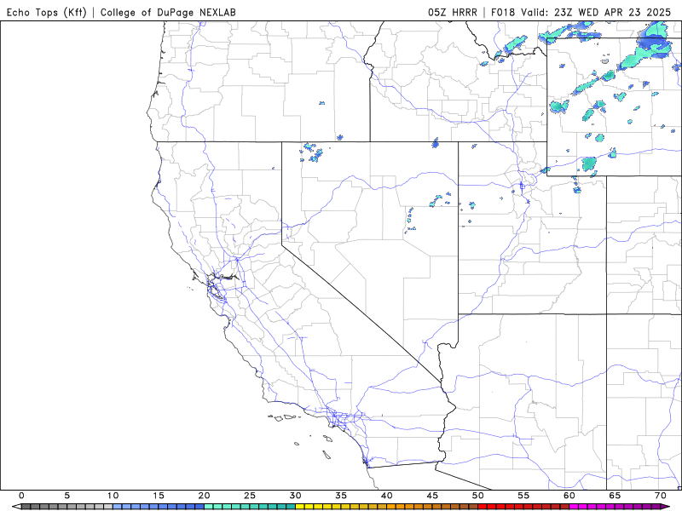Click the blue segment of the colorbar

[x=159, y=507]
